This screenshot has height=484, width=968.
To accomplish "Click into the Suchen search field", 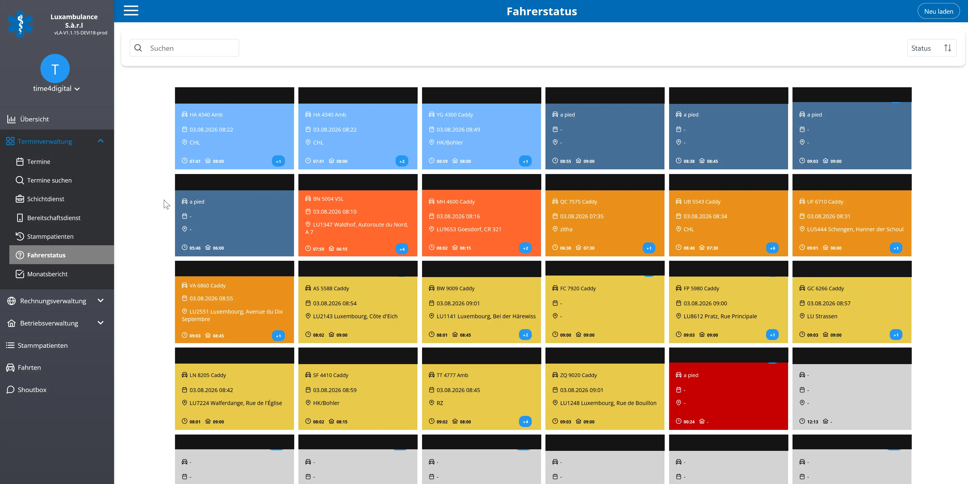I will coord(185,48).
